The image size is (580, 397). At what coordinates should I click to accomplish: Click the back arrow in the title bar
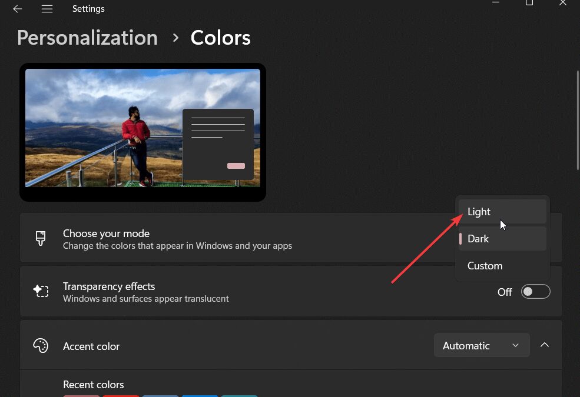click(x=17, y=9)
